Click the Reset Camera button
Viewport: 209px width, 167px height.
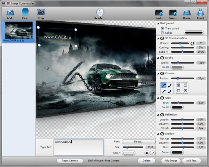(x=70, y=161)
